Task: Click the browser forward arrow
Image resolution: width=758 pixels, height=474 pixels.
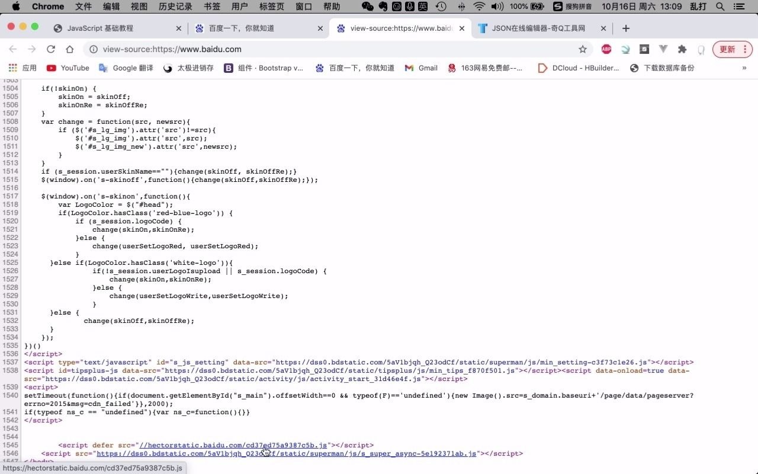Action: coord(32,49)
